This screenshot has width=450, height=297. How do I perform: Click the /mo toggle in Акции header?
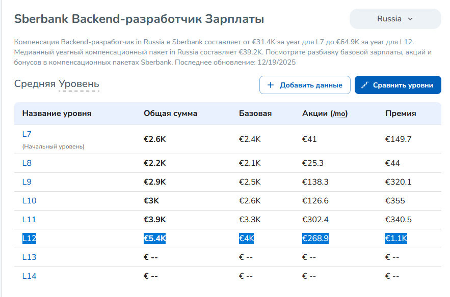tap(339, 113)
